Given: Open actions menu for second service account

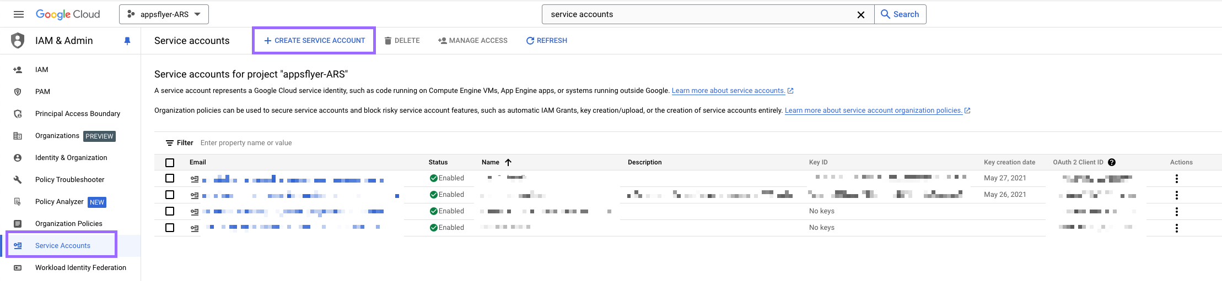Looking at the screenshot, I should (1176, 195).
